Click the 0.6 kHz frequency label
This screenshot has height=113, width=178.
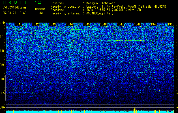(2, 107)
